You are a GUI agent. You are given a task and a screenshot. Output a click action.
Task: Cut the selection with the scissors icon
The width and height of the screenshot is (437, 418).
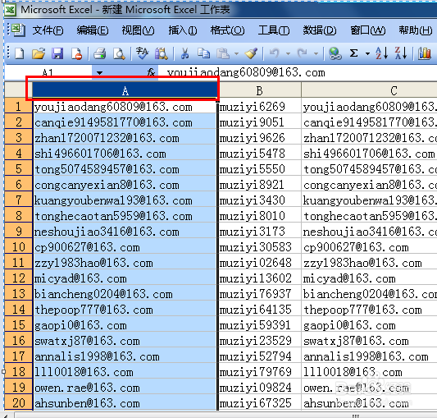click(x=184, y=53)
